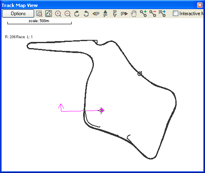Pan the map down with the arrow icon
The image size is (205, 173).
coord(115,14)
